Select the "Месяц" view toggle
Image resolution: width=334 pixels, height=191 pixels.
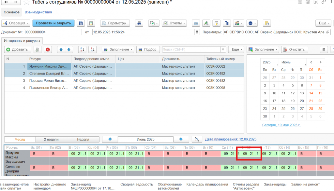[x=20, y=139]
